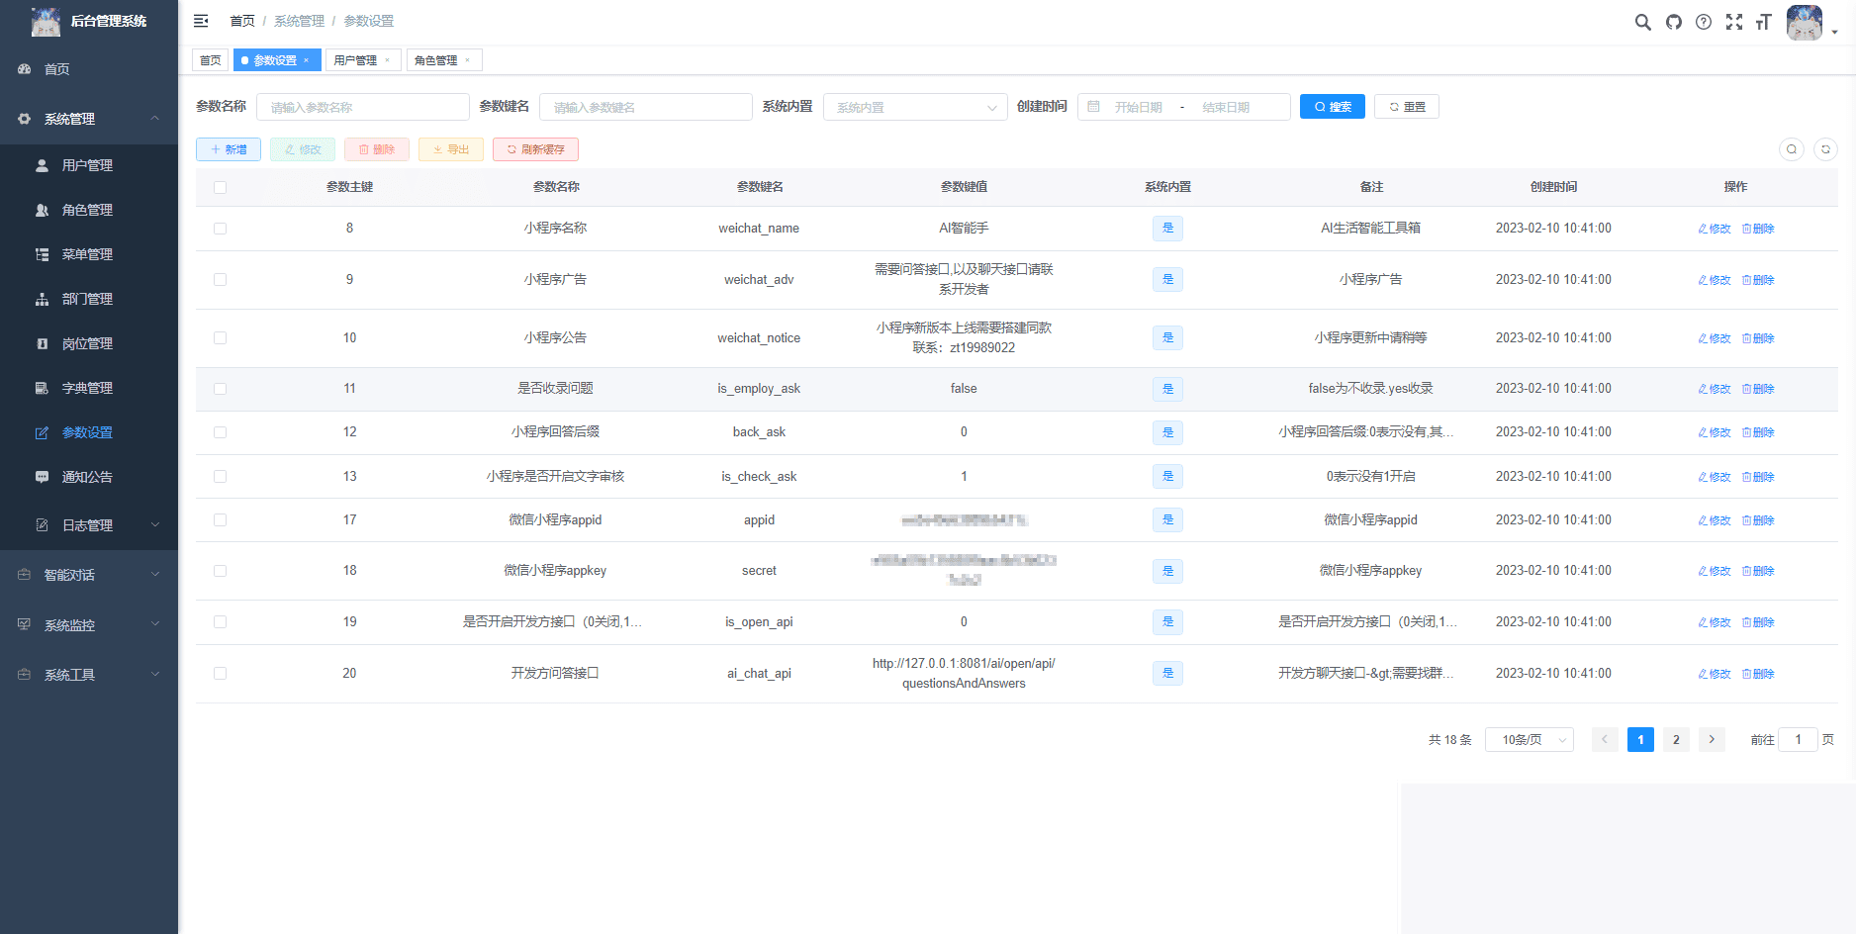Image resolution: width=1856 pixels, height=934 pixels.
Task: Click the 搜索 search button
Action: click(x=1332, y=106)
